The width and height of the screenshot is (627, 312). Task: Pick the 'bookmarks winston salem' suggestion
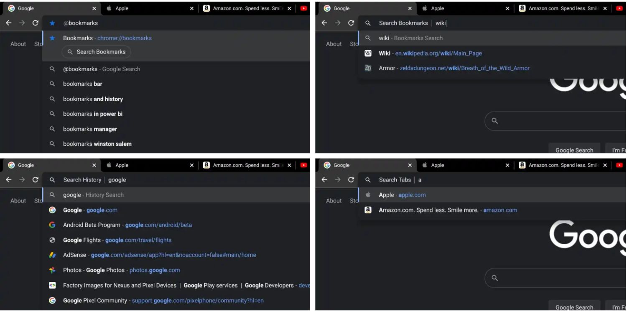97,144
